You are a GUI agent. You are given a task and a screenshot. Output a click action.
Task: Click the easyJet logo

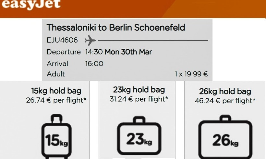30,5
